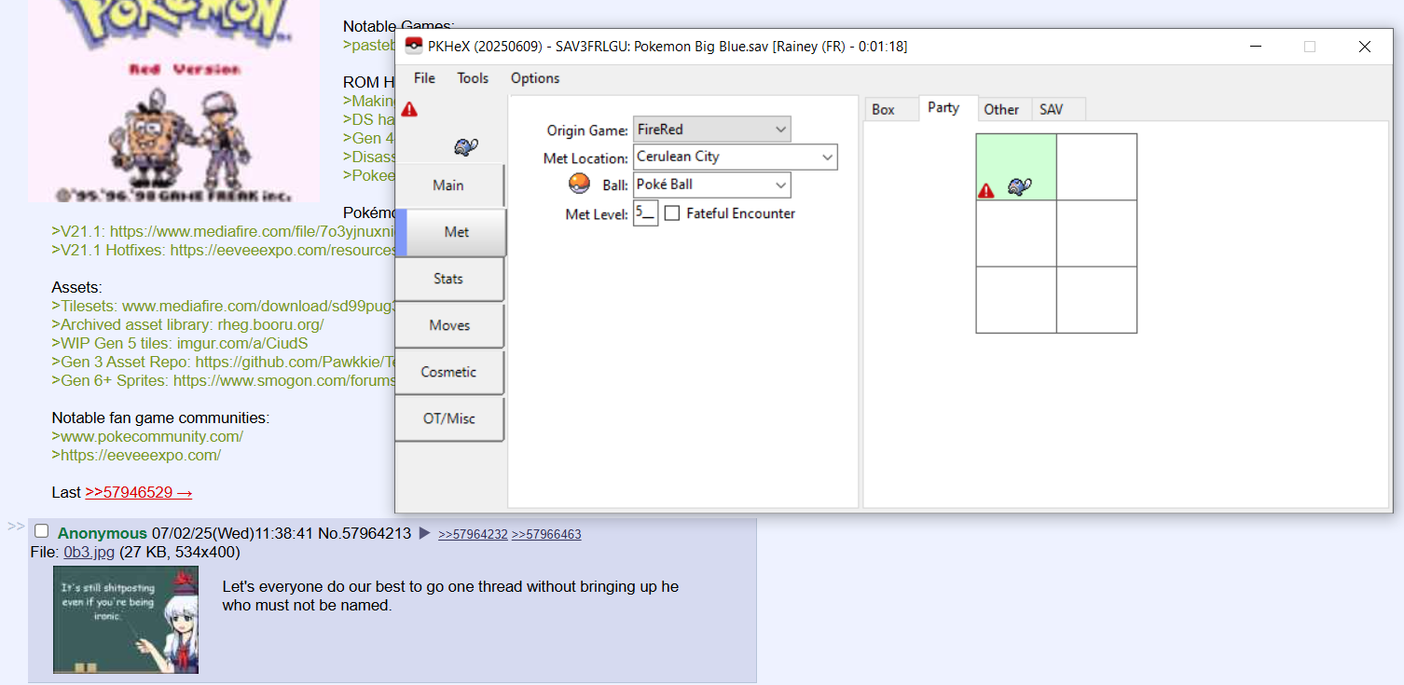Select the Squirtle sprite in the party grid
This screenshot has width=1404, height=685.
click(1020, 186)
